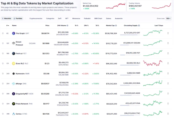This screenshot has width=174, height=119.
Task: Star Phala Network to add to watchlist
Action: pyautogui.click(x=3, y=104)
